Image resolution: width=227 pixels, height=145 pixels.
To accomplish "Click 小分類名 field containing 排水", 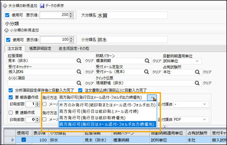I will click(132, 40).
